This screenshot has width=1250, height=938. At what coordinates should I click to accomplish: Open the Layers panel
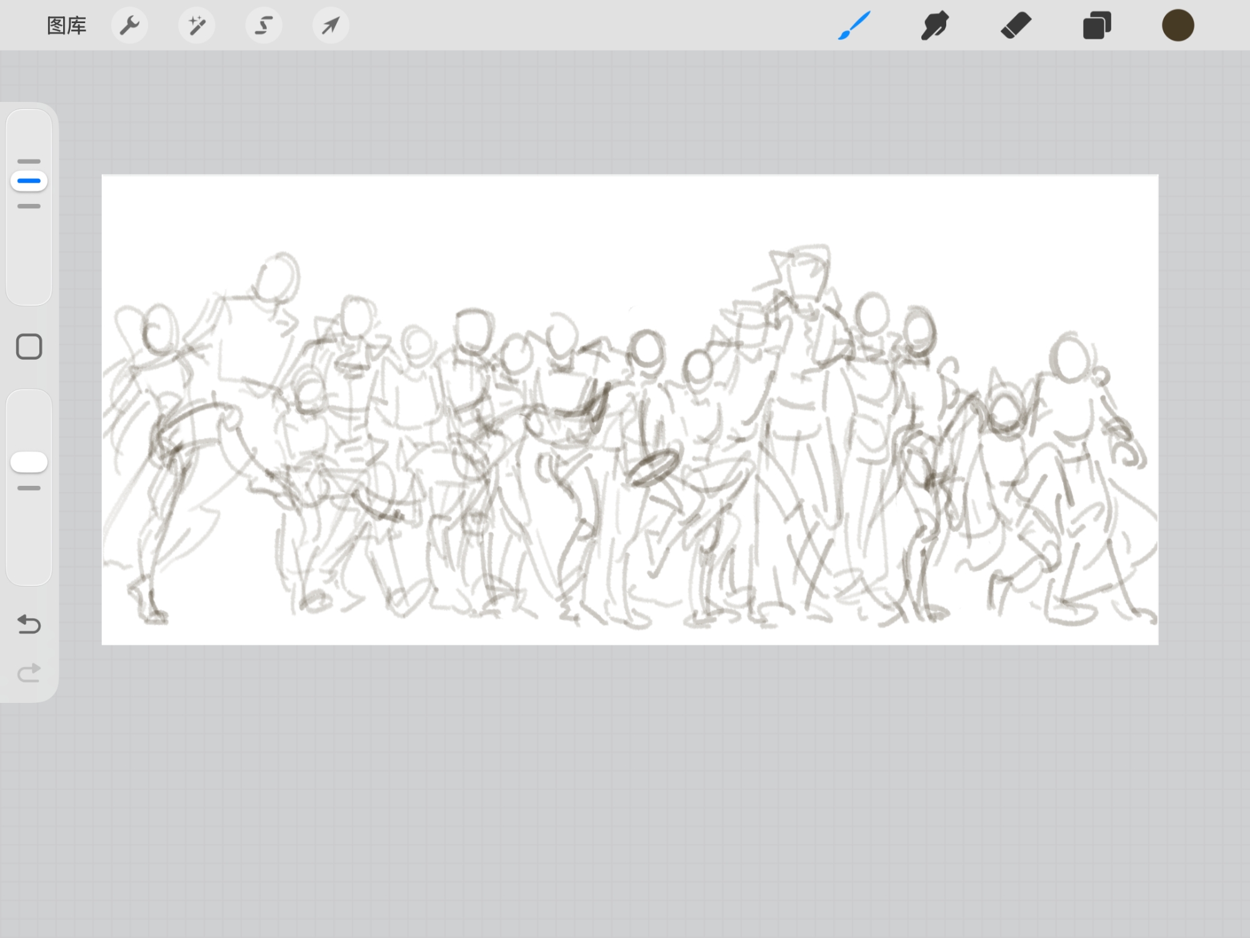[1097, 26]
